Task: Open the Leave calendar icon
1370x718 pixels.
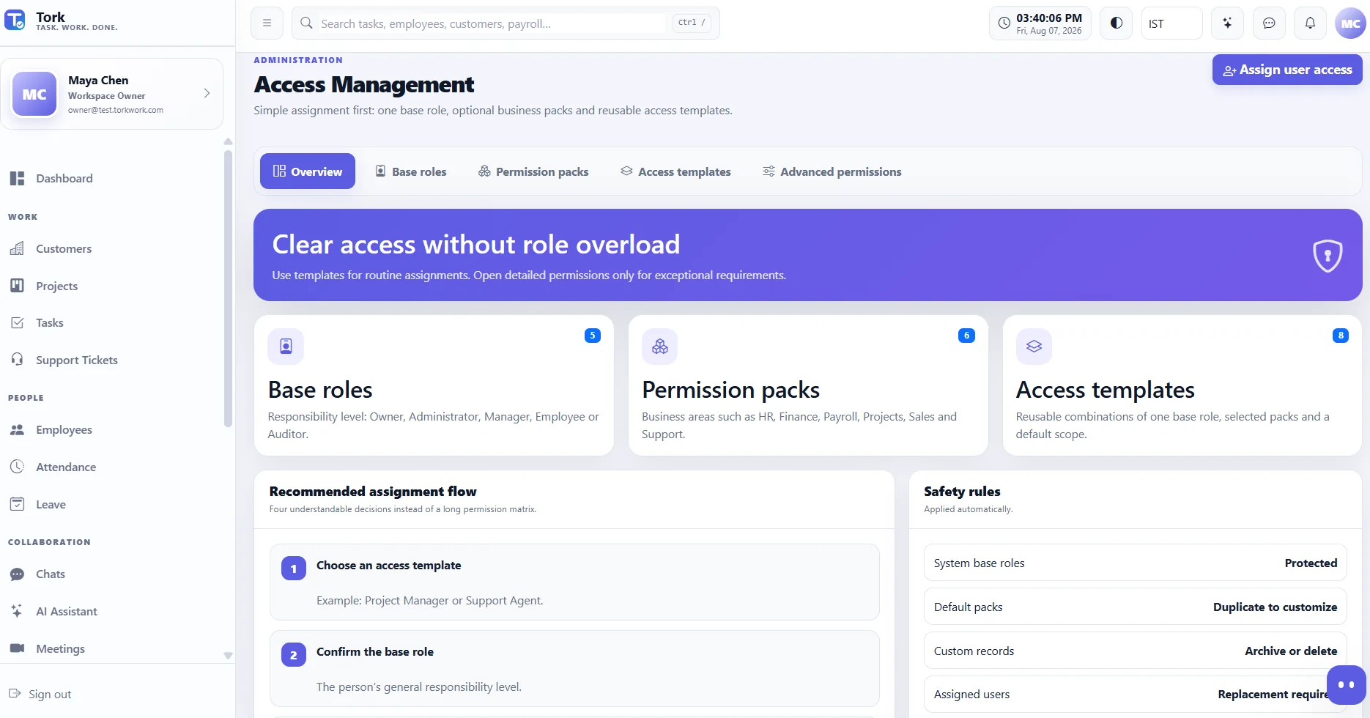Action: 17,504
